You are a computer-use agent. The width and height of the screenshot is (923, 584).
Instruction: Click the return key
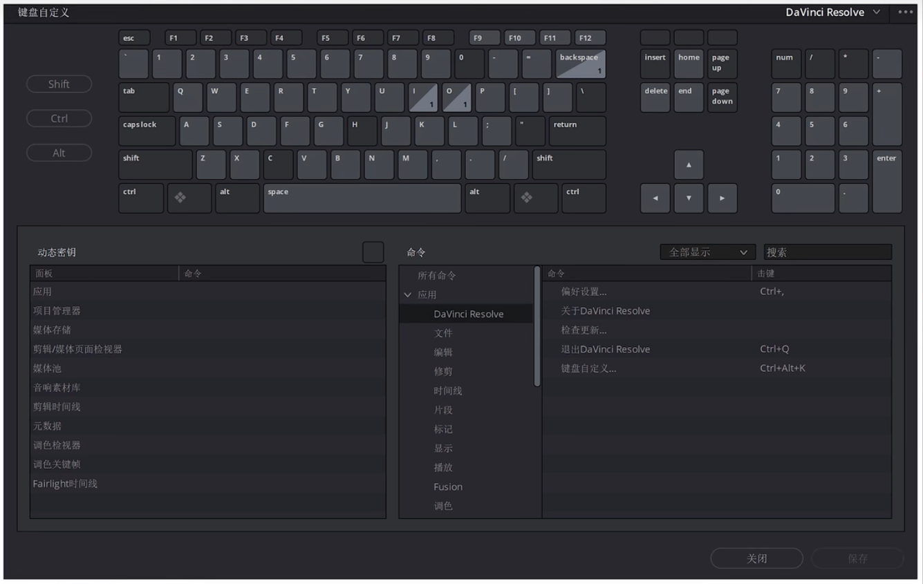[x=577, y=131]
